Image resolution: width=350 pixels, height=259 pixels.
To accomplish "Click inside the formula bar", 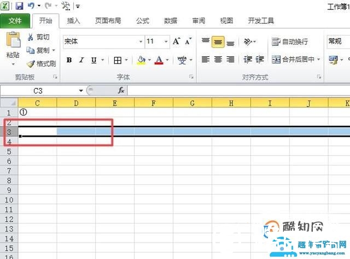I will (238, 91).
